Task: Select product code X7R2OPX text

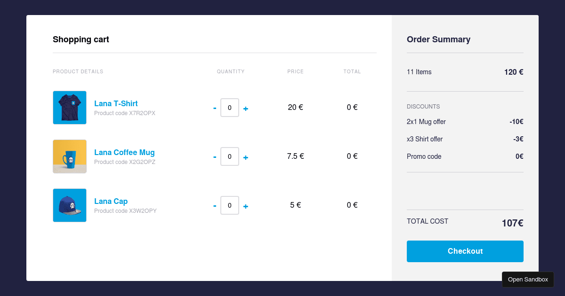Action: (125, 113)
